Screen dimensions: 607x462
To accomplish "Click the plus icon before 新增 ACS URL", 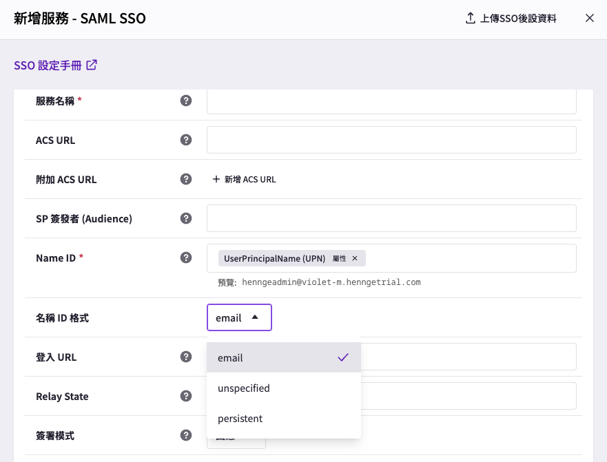I will coord(216,179).
